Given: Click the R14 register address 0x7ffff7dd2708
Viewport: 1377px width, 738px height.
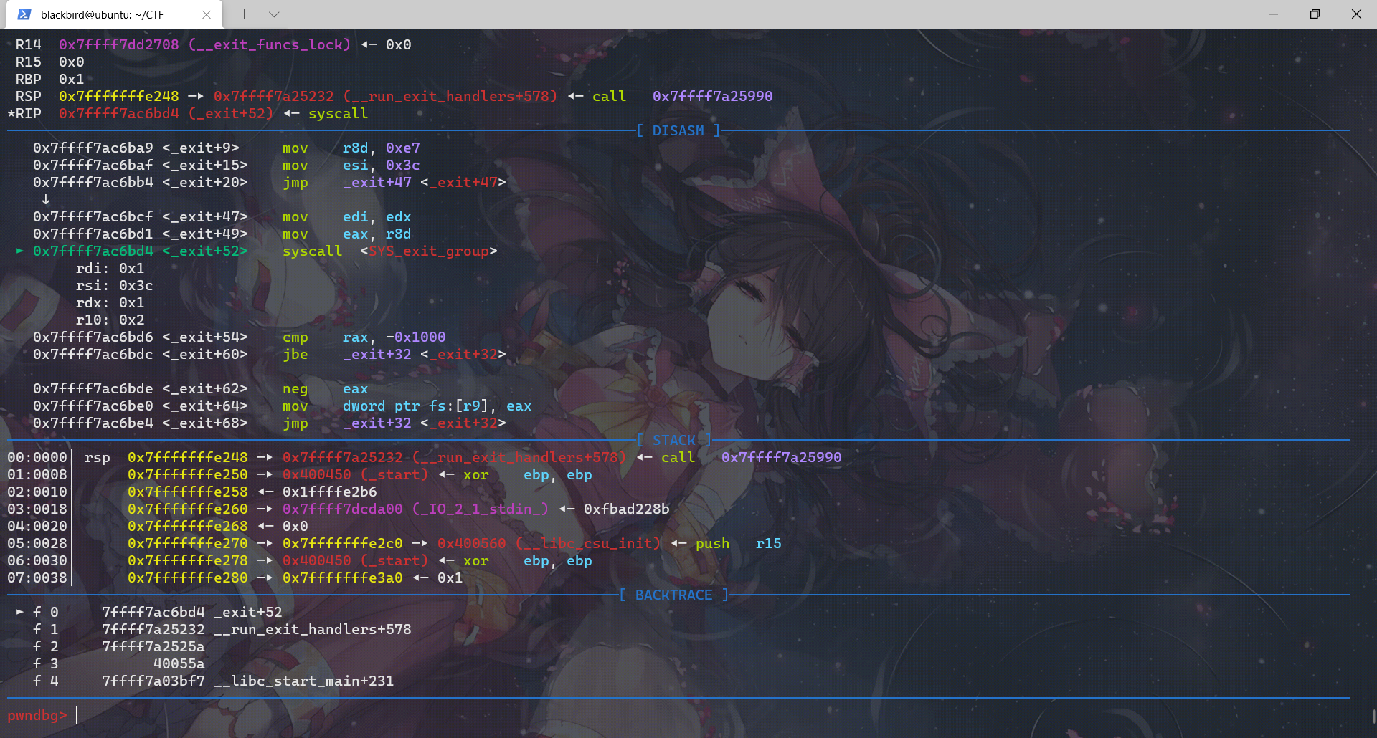Looking at the screenshot, I should tap(119, 44).
